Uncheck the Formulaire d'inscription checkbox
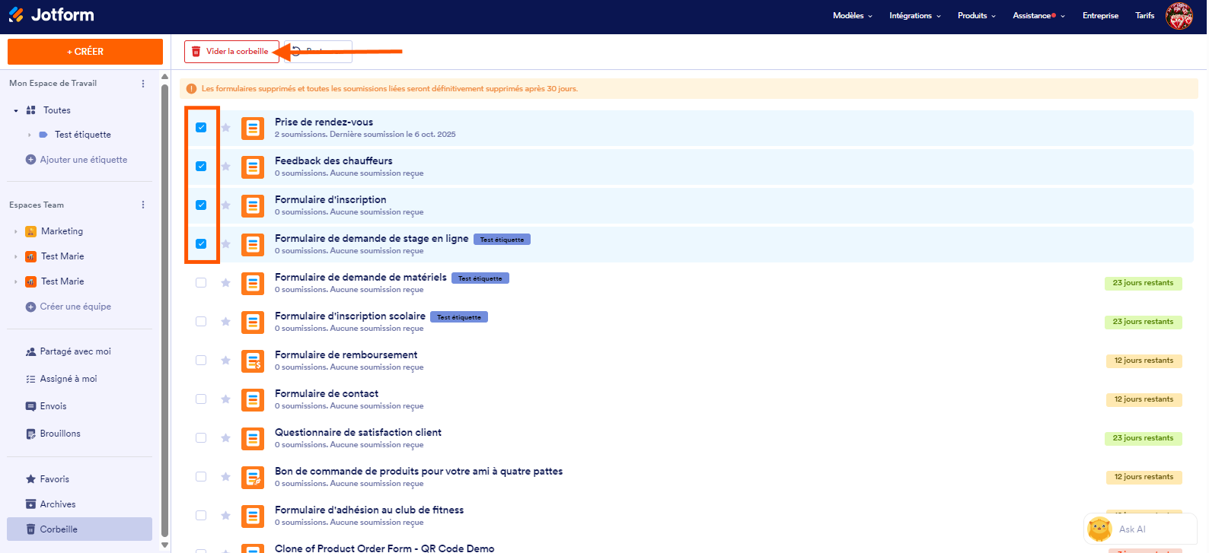The height and width of the screenshot is (553, 1209). coord(201,205)
